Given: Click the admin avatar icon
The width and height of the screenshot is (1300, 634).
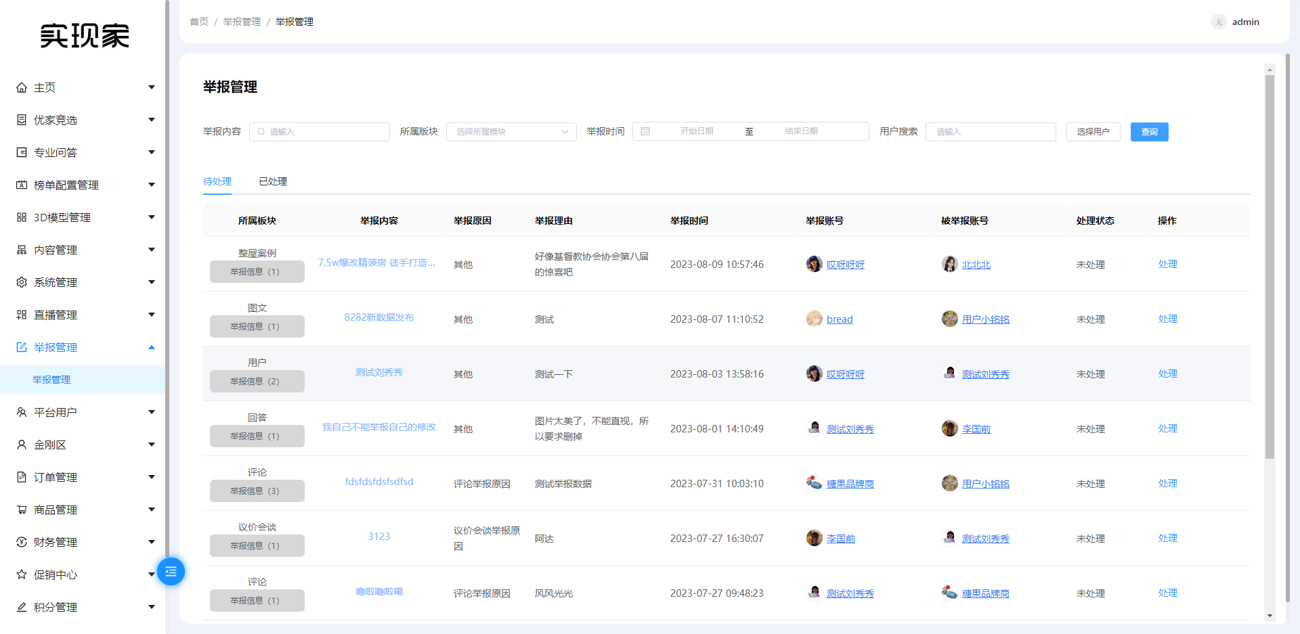Looking at the screenshot, I should click(x=1219, y=22).
